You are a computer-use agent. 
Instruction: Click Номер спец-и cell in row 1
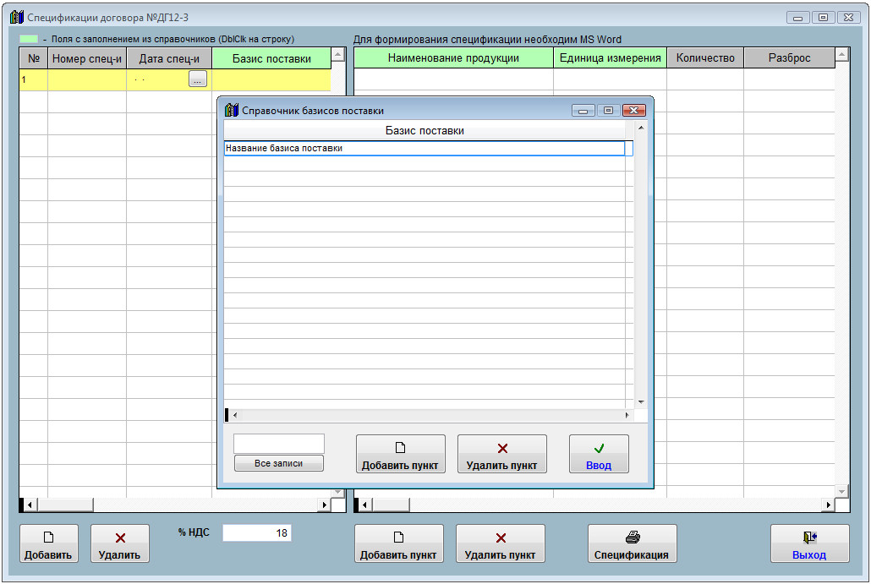pos(87,80)
